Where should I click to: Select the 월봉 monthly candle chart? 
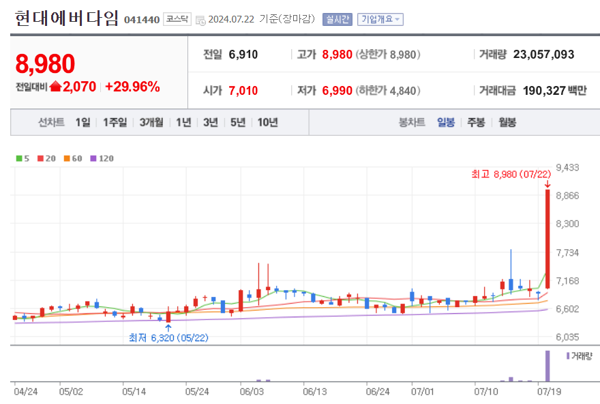point(507,122)
